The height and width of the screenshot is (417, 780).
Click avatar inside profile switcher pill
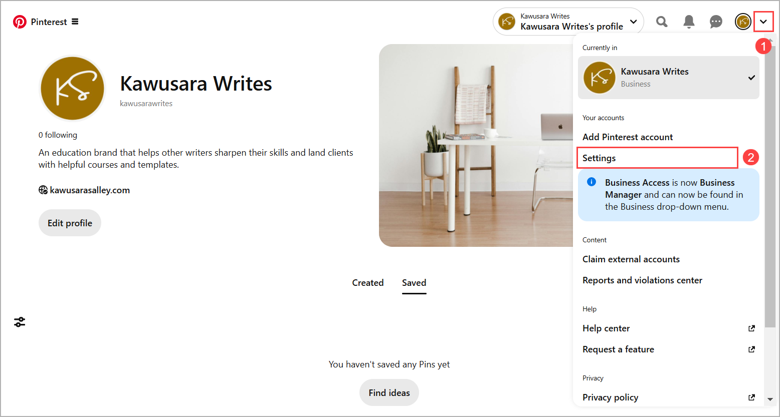507,22
